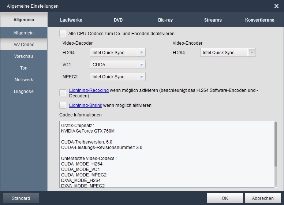Close the Allgemeine Einstellungen dialog

tap(276, 6)
